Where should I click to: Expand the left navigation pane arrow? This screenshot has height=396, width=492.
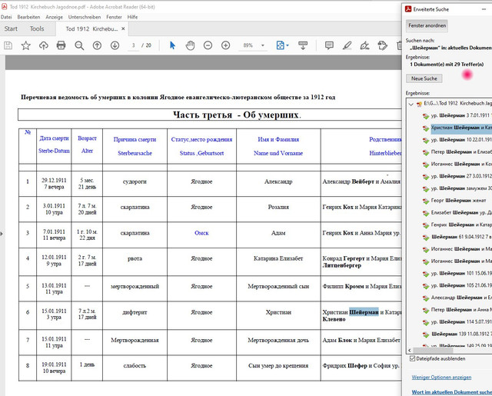tap(2, 234)
